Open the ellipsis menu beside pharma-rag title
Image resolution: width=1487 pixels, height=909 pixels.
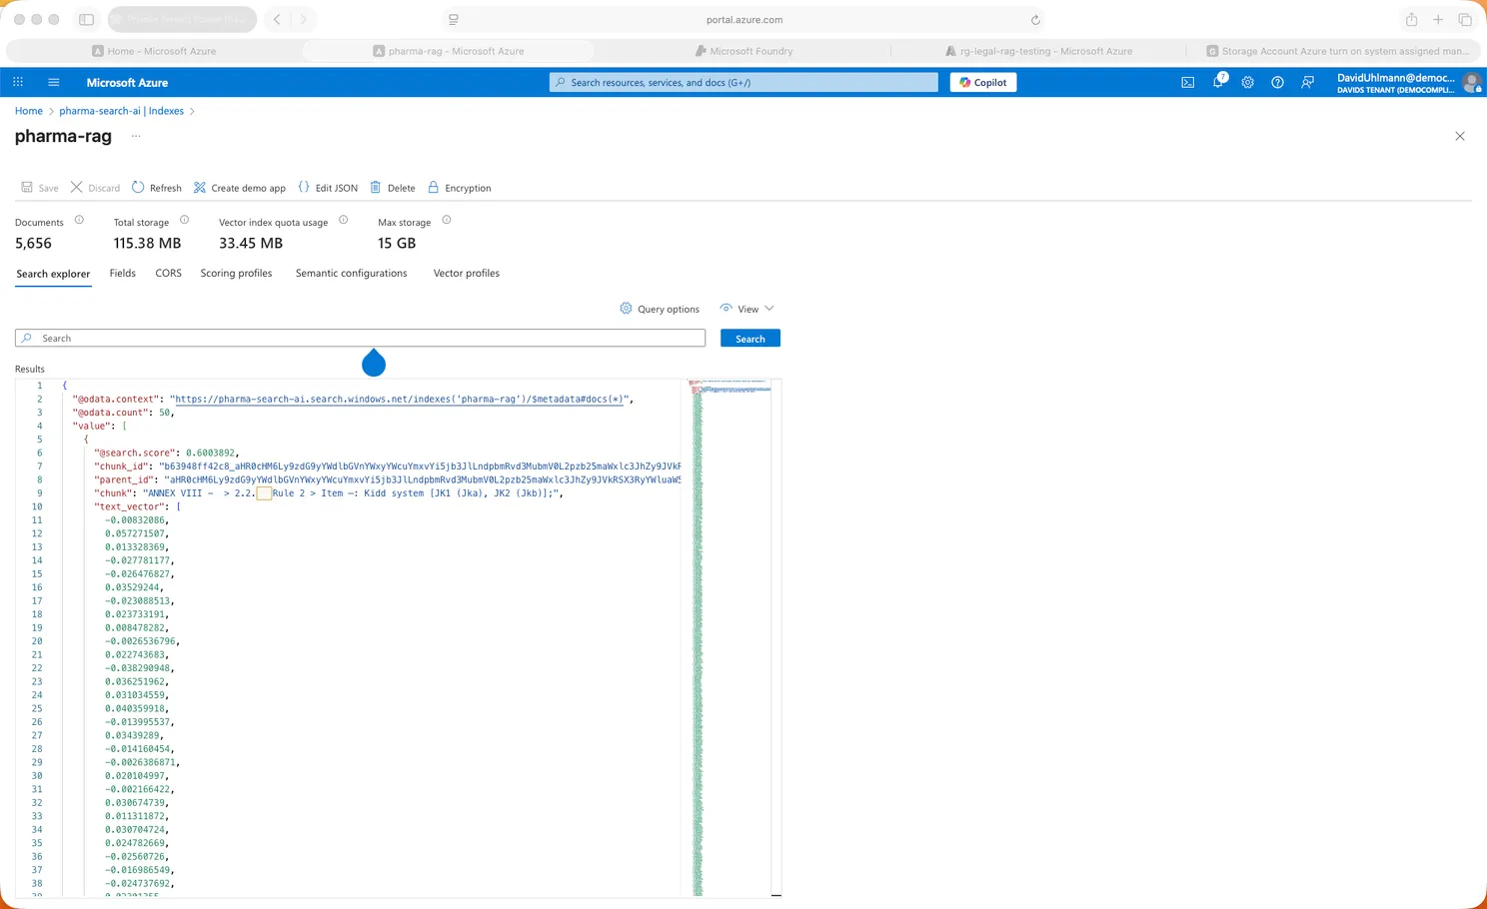[136, 136]
